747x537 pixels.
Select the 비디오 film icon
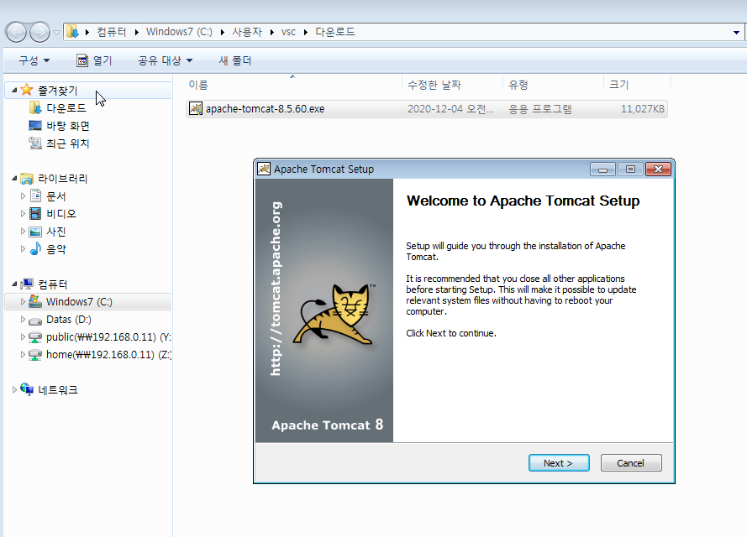(35, 214)
